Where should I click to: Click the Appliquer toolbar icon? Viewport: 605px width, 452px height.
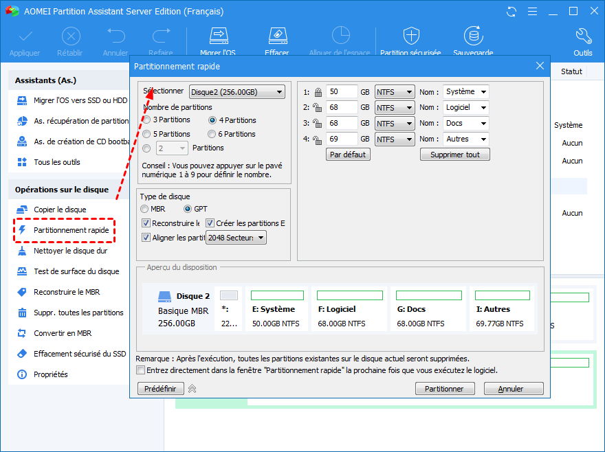pyautogui.click(x=25, y=36)
